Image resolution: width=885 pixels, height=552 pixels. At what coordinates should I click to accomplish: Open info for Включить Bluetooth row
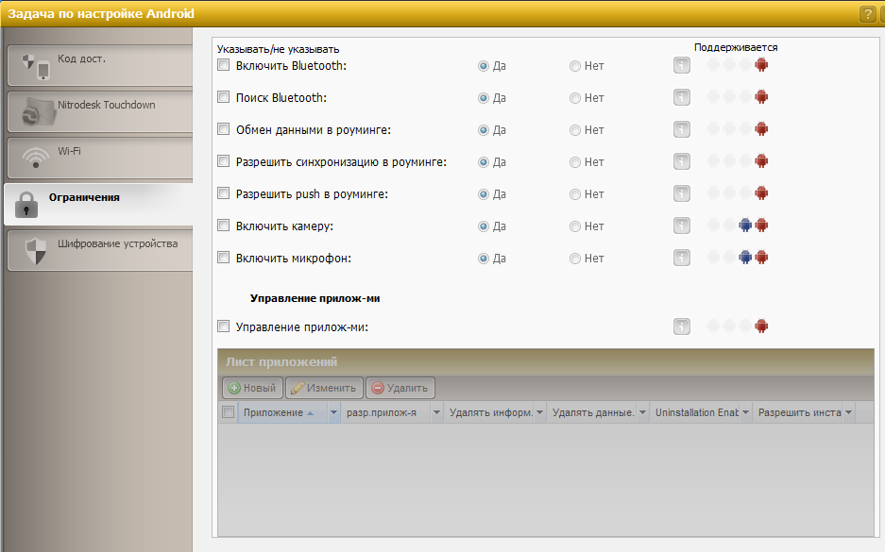click(682, 65)
